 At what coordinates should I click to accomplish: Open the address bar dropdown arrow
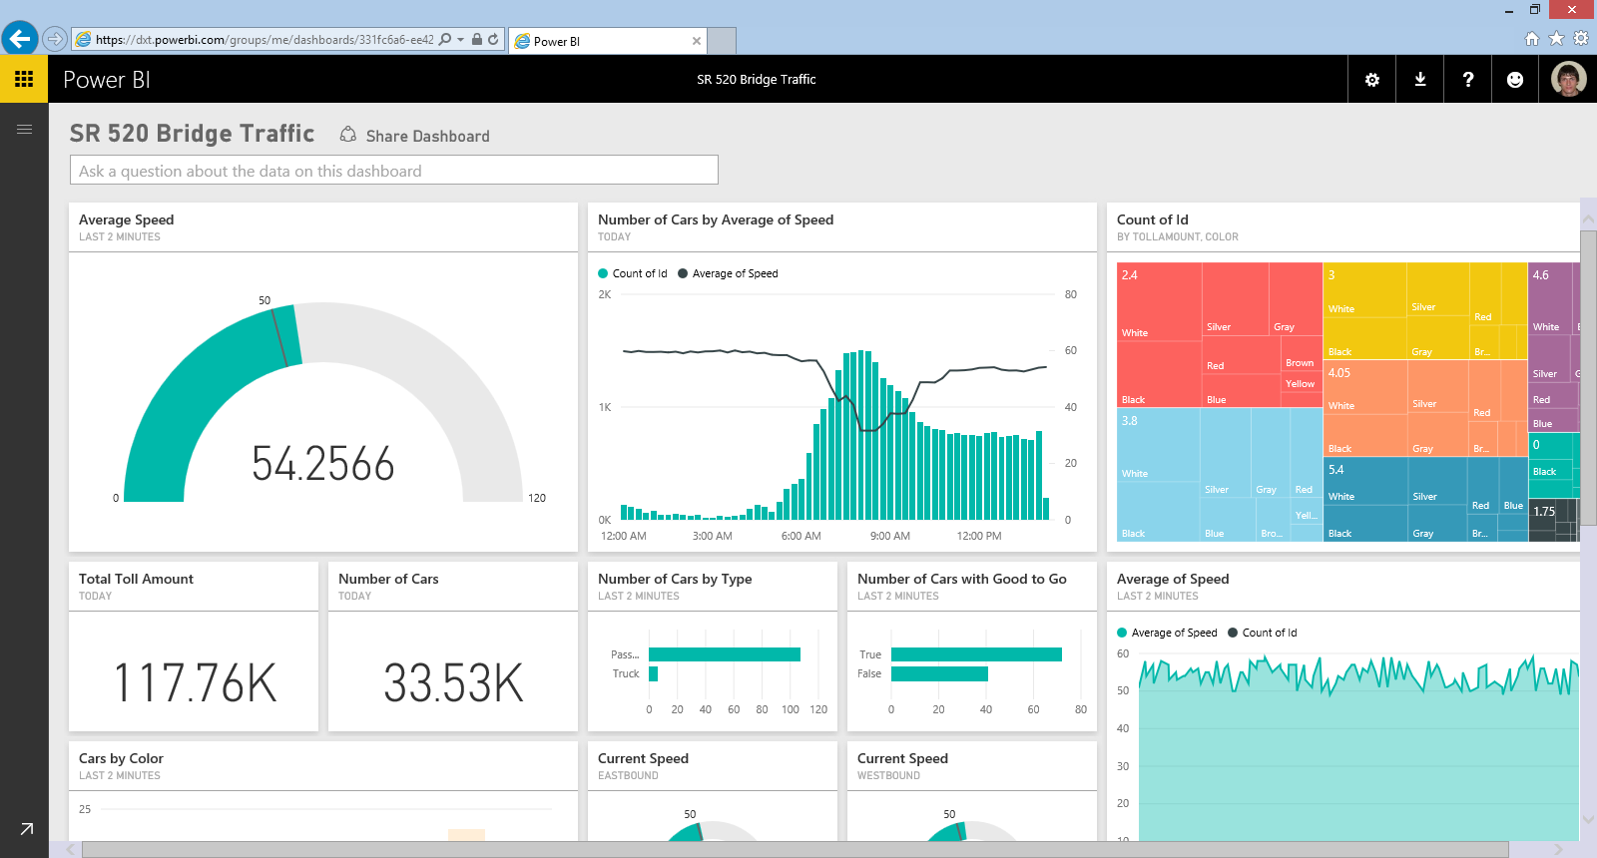(460, 40)
